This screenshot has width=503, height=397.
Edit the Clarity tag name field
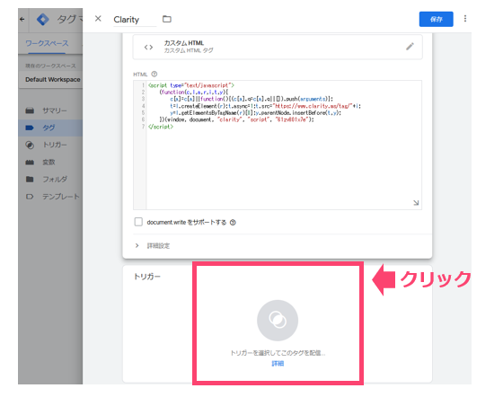(135, 20)
